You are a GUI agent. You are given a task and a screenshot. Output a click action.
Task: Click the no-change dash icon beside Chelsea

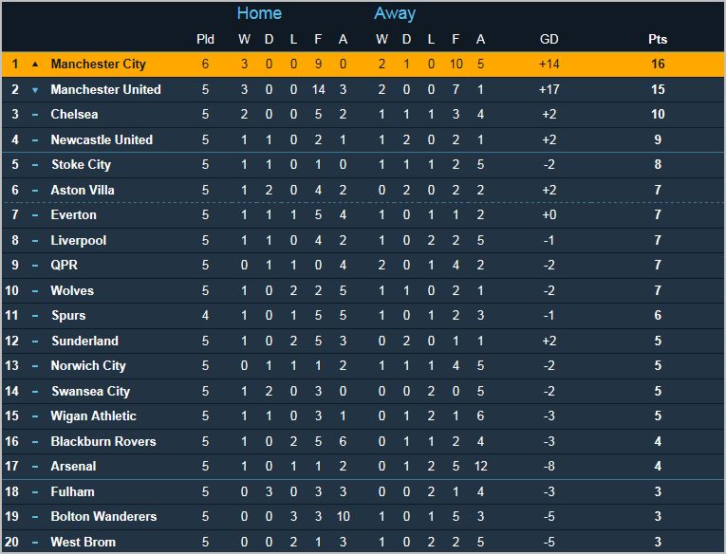click(x=35, y=115)
